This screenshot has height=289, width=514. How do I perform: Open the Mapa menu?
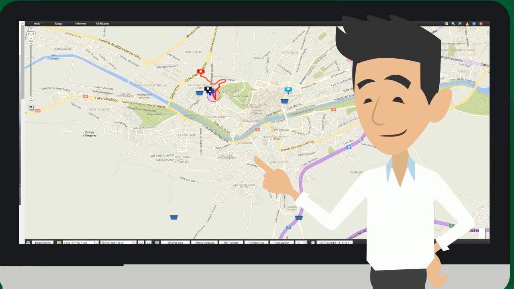[59, 24]
